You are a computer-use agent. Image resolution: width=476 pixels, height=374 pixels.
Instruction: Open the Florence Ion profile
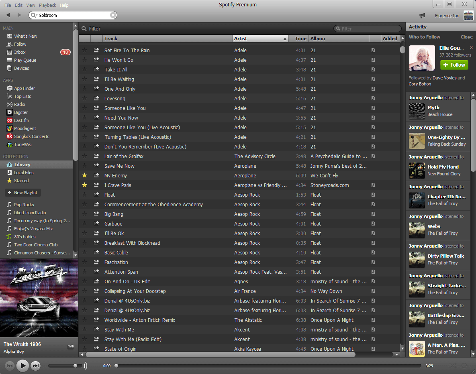point(447,16)
